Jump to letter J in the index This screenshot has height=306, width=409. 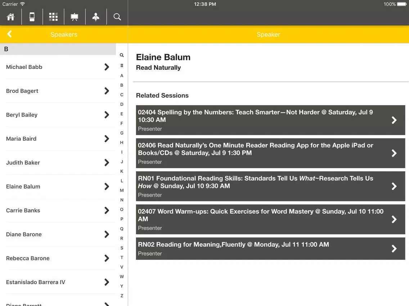(x=122, y=162)
